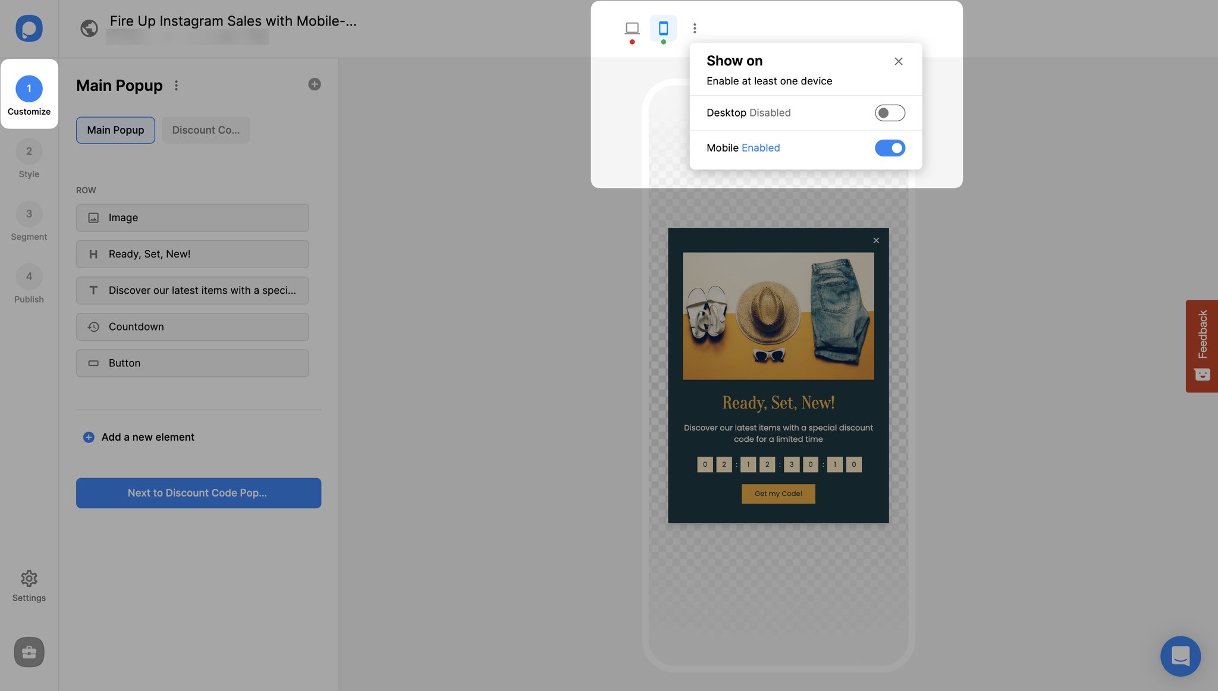Close the Show on panel
Viewport: 1218px width, 691px height.
click(x=899, y=61)
